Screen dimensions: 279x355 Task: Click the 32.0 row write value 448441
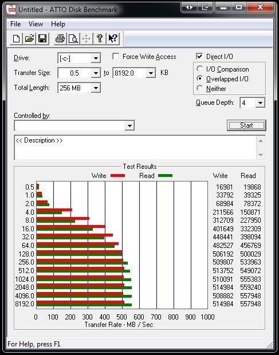click(x=223, y=237)
